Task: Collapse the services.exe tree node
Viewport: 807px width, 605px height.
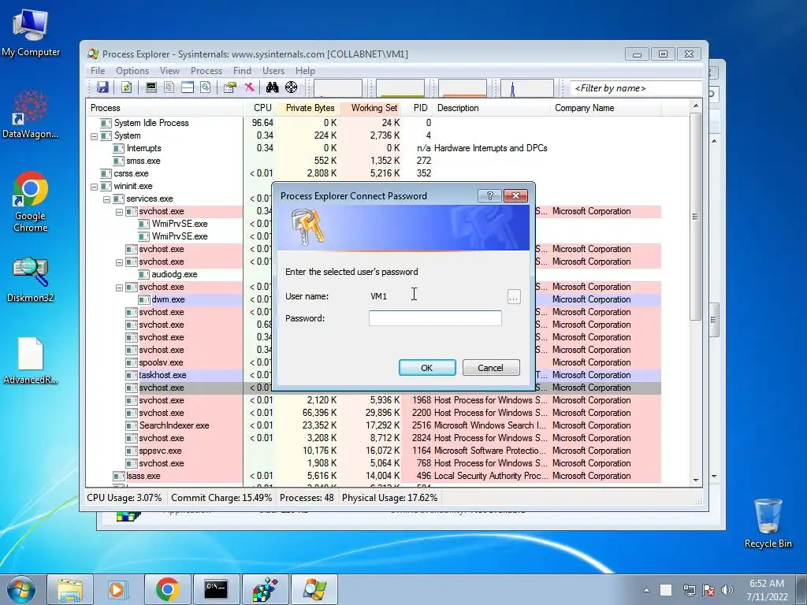Action: [106, 199]
